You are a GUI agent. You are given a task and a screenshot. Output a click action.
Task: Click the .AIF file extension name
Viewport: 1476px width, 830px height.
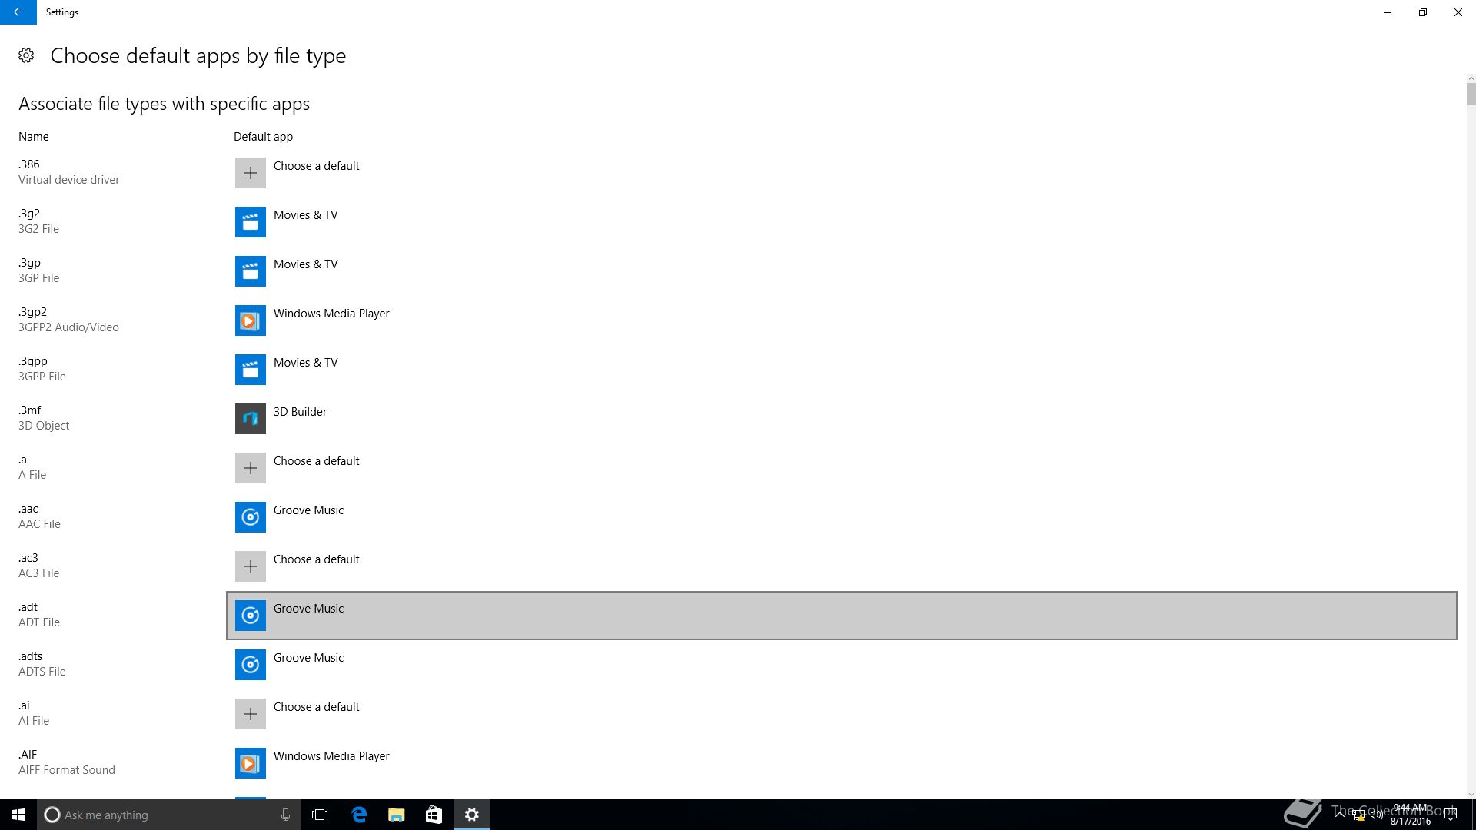tap(28, 755)
